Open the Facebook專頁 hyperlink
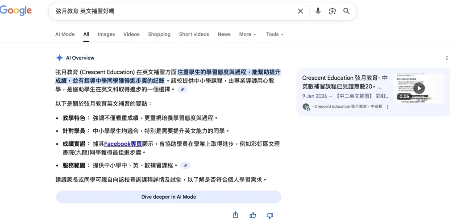This screenshot has height=221, width=457. point(123,143)
